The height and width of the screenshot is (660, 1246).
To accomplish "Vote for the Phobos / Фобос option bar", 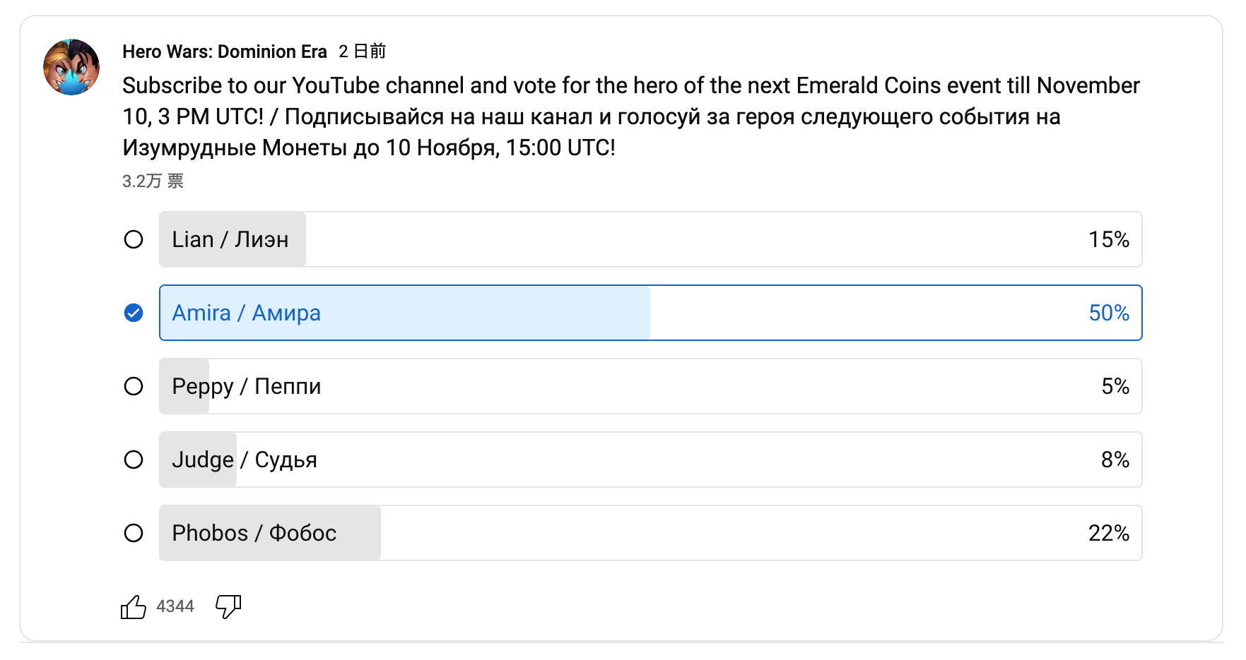I will 651,533.
